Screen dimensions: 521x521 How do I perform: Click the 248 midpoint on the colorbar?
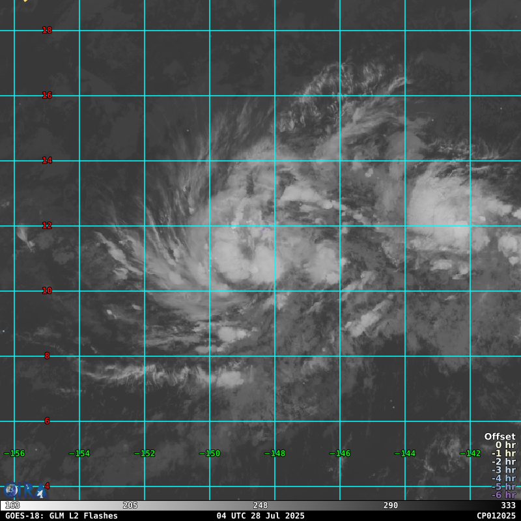[x=260, y=505]
